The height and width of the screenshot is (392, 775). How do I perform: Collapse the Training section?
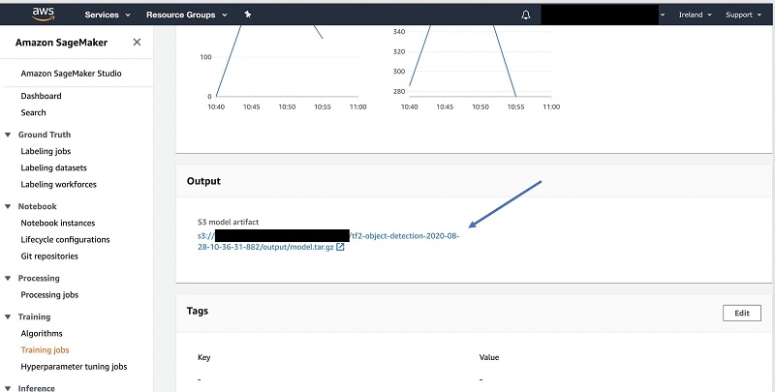(x=8, y=317)
